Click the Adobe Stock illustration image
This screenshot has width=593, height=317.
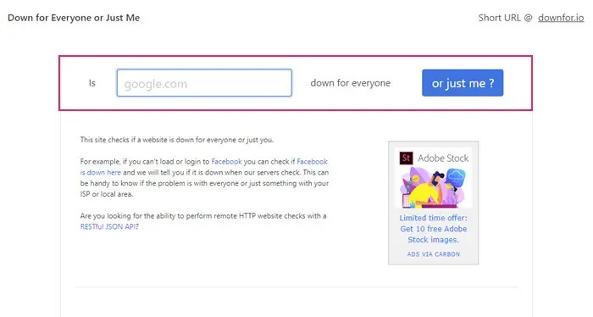click(x=433, y=187)
